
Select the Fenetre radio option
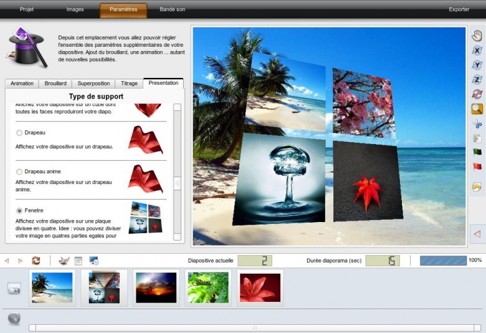pyautogui.click(x=19, y=211)
